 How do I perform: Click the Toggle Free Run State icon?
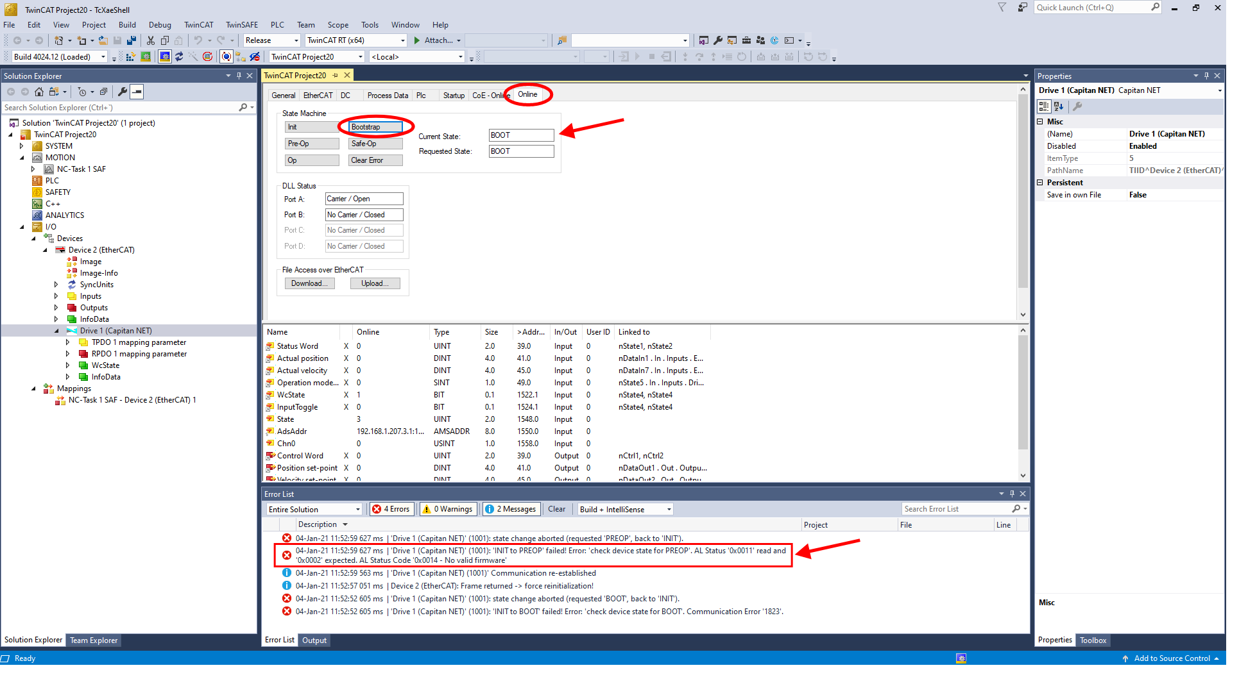click(207, 57)
